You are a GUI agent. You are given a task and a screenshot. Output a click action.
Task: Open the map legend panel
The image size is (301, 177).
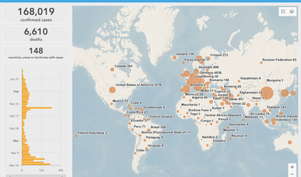coord(283,12)
